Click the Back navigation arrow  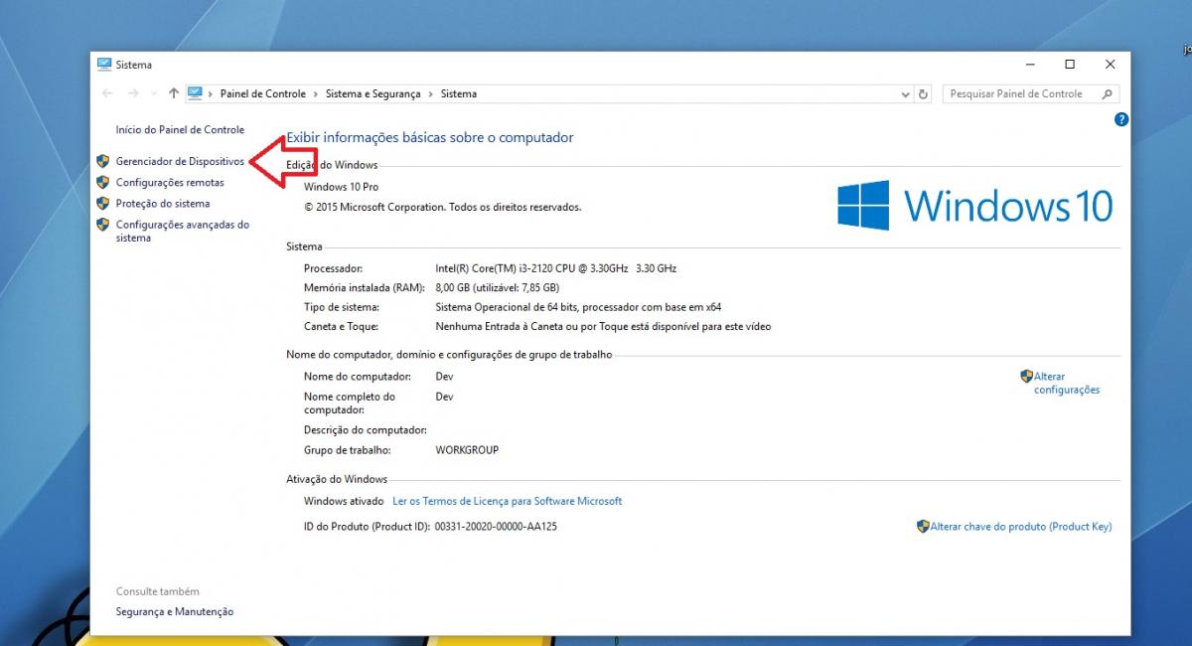tap(108, 93)
